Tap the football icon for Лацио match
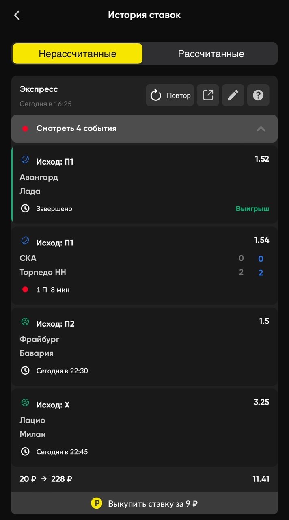This screenshot has height=520, width=289. [x=25, y=403]
